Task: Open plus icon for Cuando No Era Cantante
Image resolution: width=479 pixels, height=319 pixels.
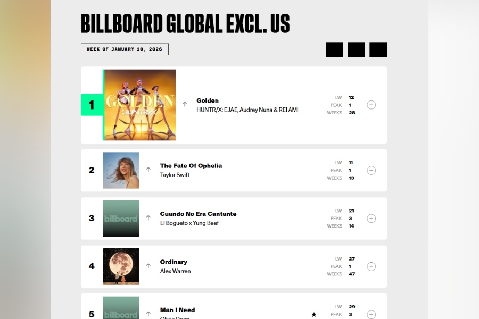Action: 371,219
